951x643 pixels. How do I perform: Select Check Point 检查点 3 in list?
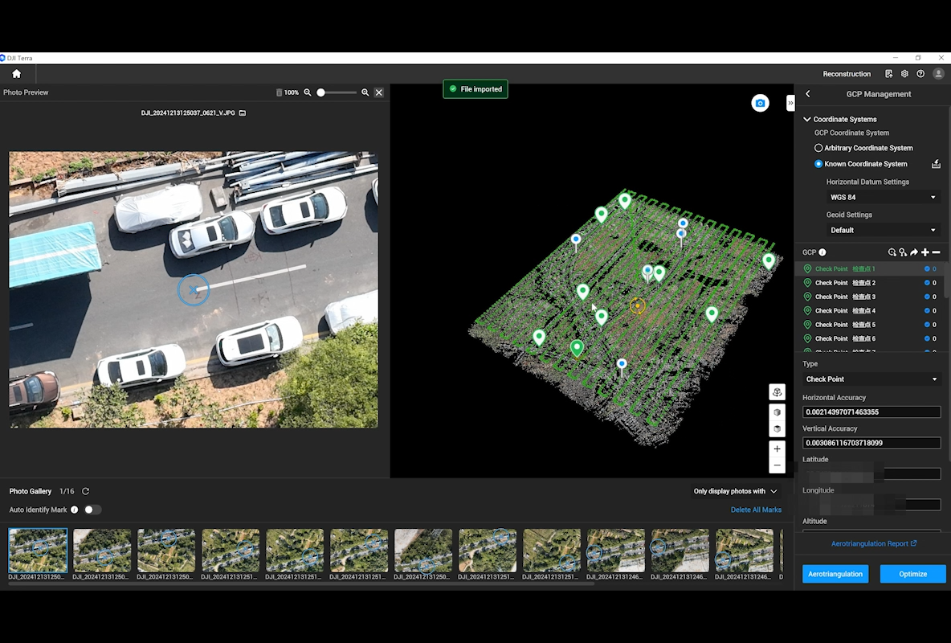point(851,297)
